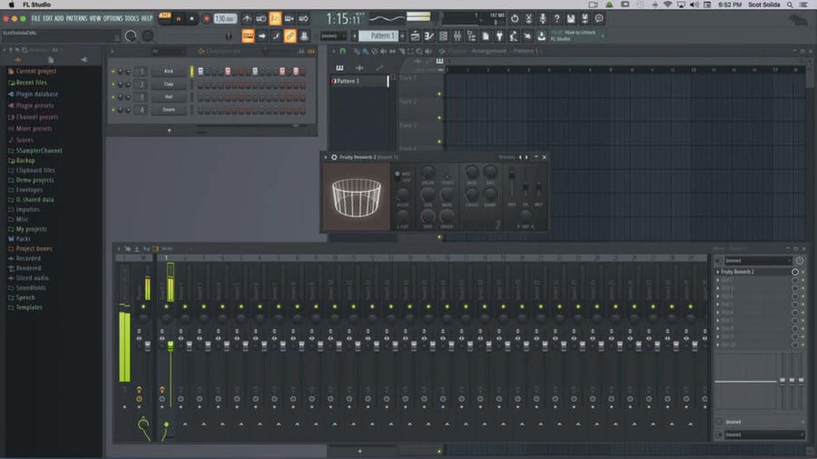The width and height of the screenshot is (817, 459).
Task: Open the ADD menu
Action: pos(59,18)
